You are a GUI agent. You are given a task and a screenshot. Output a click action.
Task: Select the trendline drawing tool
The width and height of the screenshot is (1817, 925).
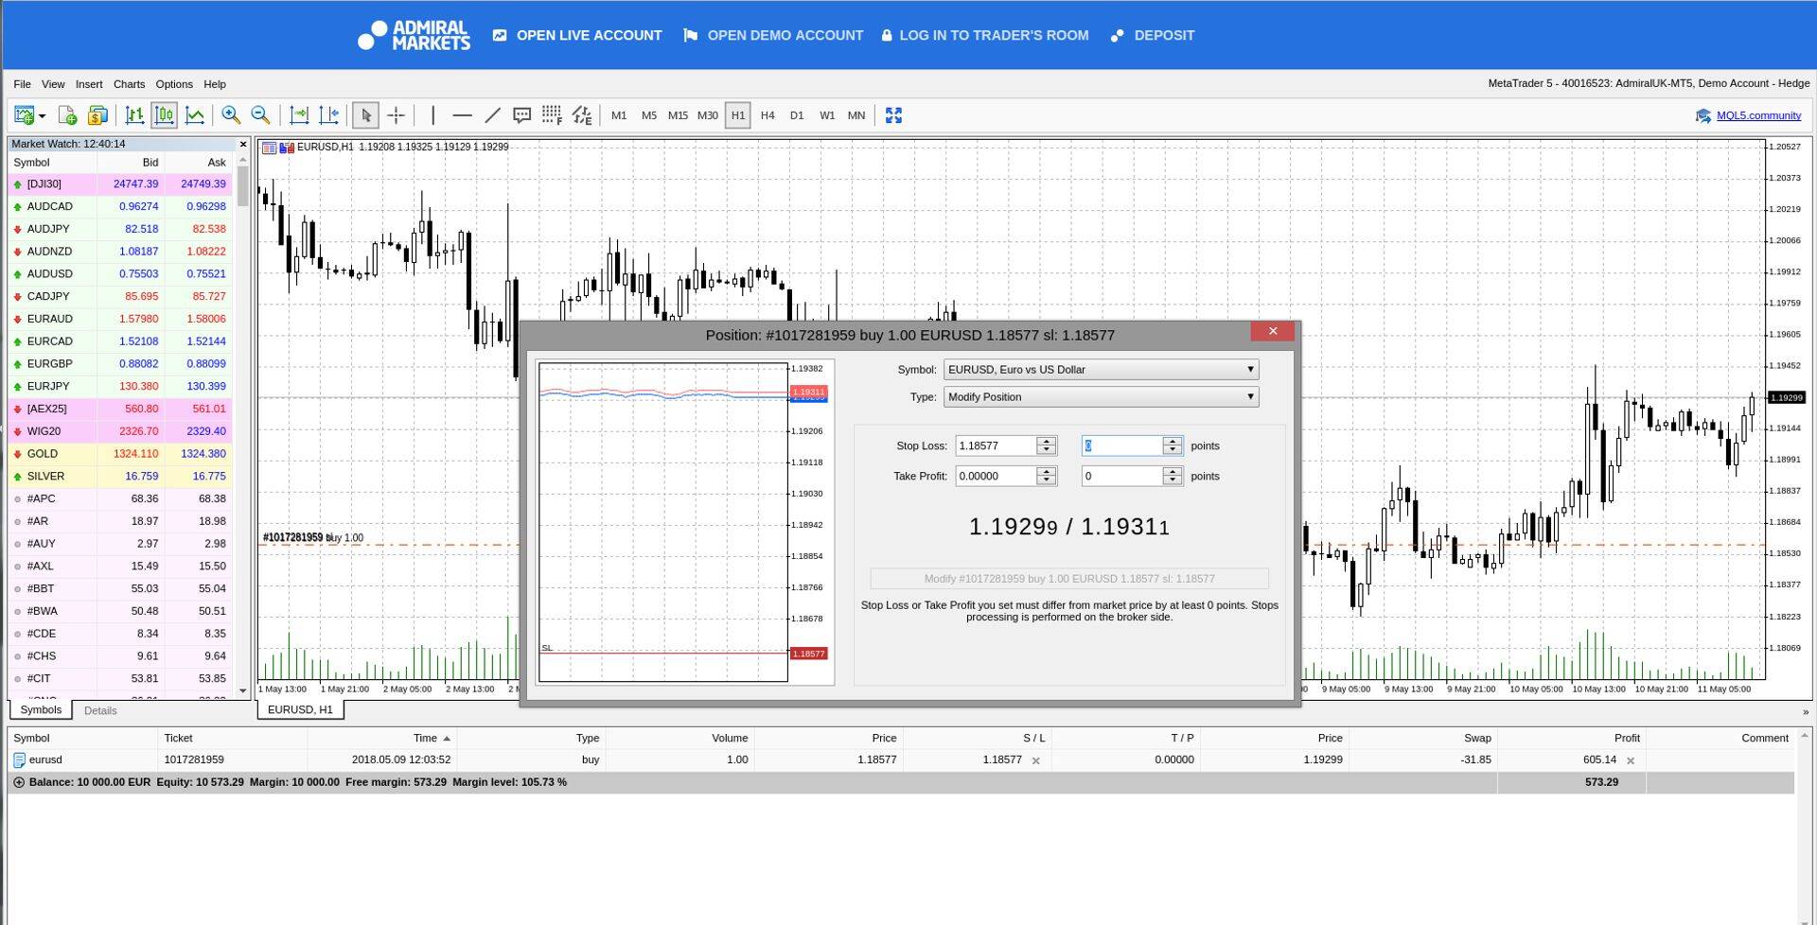coord(492,115)
